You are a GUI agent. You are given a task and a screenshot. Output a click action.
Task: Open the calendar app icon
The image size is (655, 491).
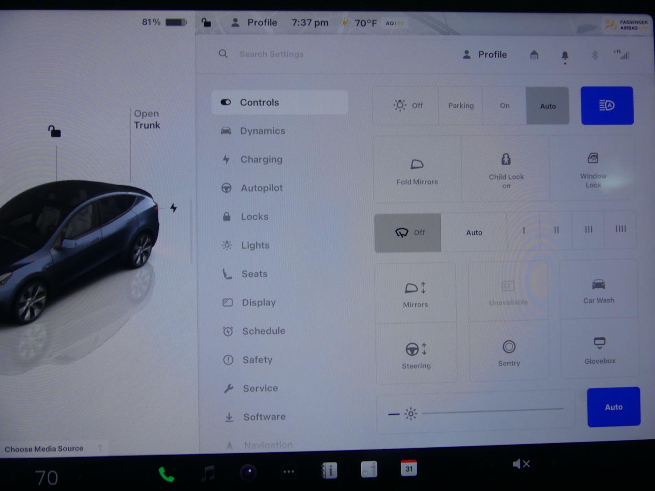tap(408, 469)
